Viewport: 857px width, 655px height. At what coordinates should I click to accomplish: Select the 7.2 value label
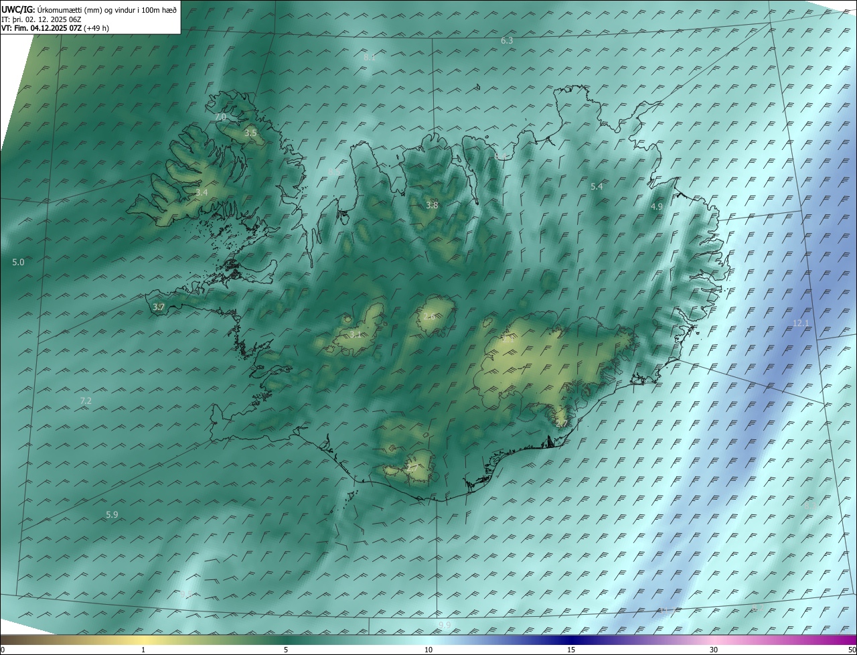86,401
